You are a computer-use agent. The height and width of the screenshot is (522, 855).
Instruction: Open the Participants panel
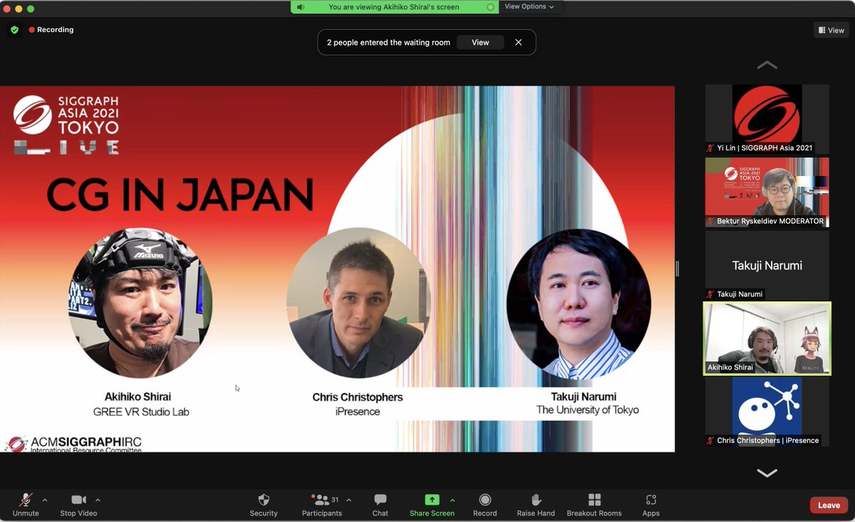[x=322, y=505]
